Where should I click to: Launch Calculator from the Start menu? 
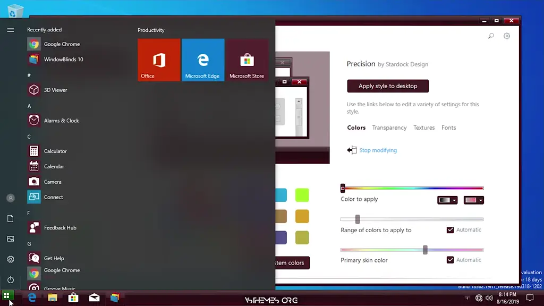55,151
